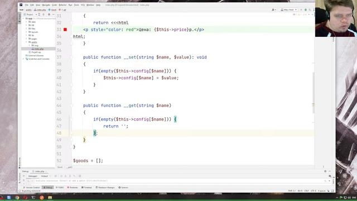Open Services tool window
357x201 pixels.
click(x=123, y=188)
